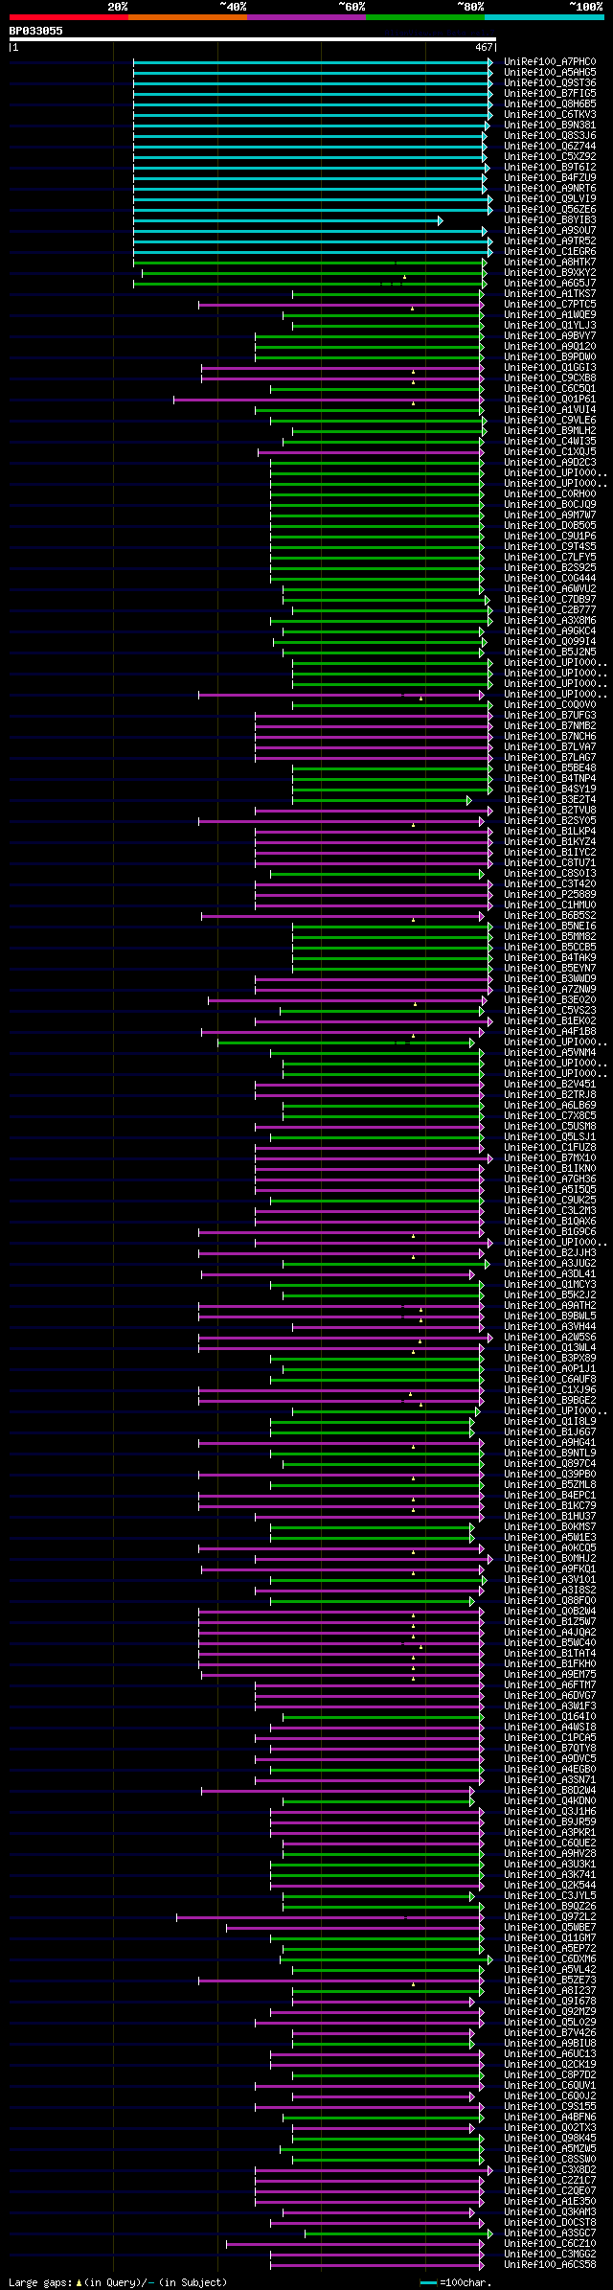This screenshot has width=613, height=2290.
Task: Select hit UniRef100_A9D2C3
Action: tap(550, 463)
